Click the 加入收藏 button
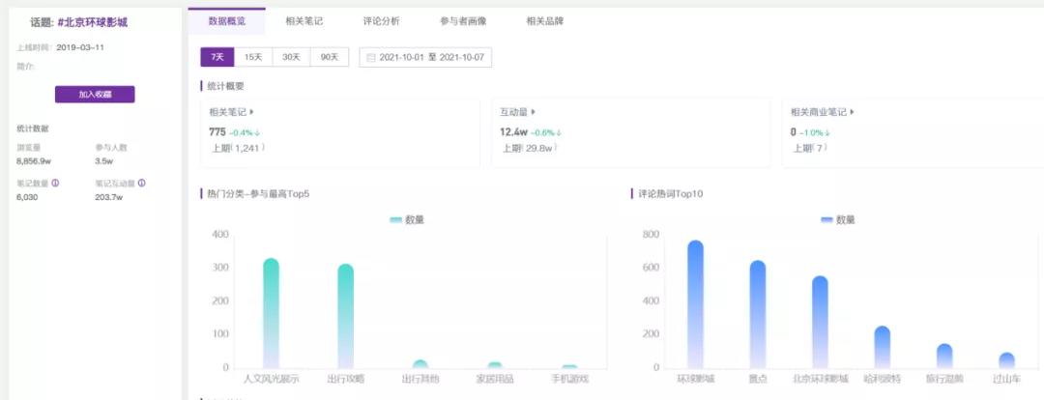This screenshot has width=1044, height=400. [x=95, y=95]
